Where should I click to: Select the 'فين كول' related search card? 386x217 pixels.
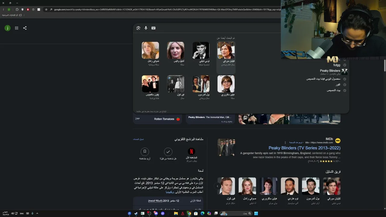(176, 87)
